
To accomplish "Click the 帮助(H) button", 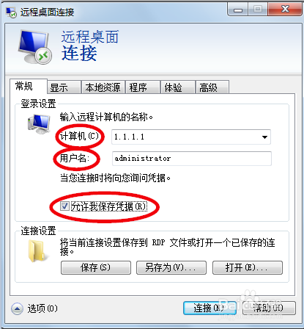I will 269,308.
